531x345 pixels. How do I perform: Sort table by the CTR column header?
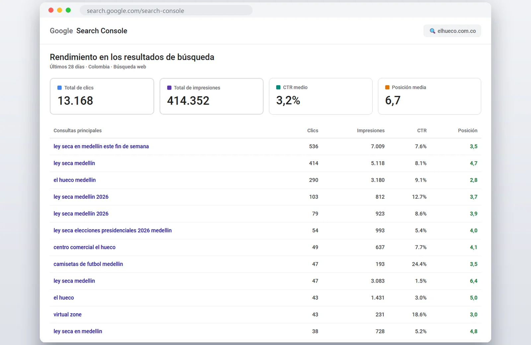(x=422, y=130)
